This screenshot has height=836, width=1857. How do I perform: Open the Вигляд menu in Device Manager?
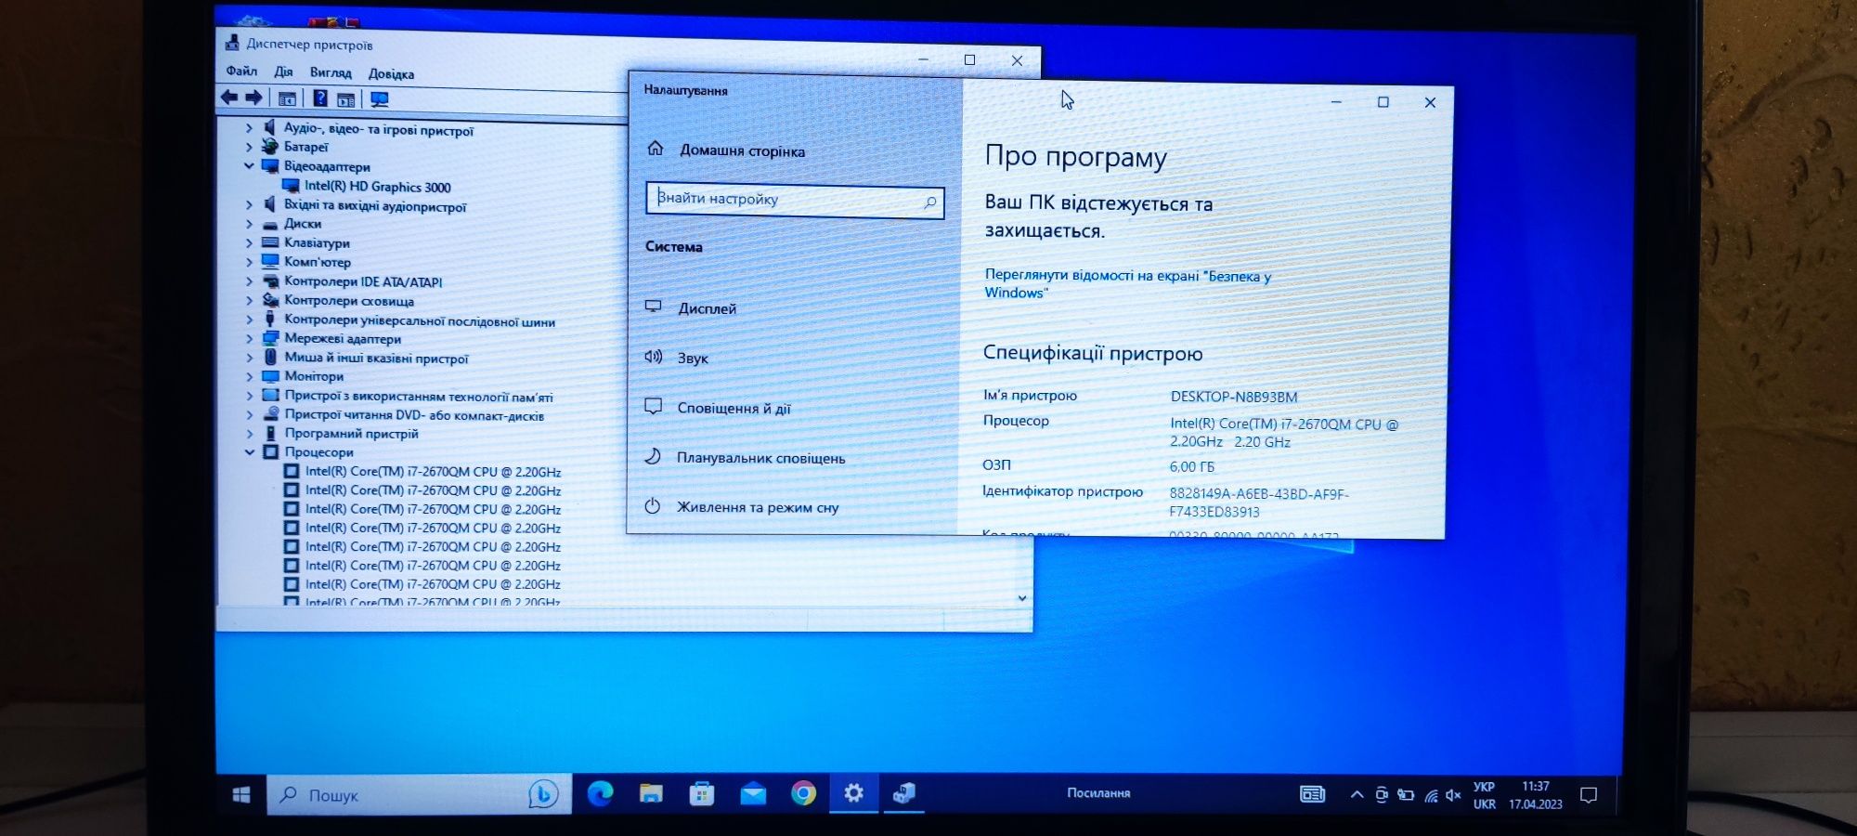coord(331,72)
